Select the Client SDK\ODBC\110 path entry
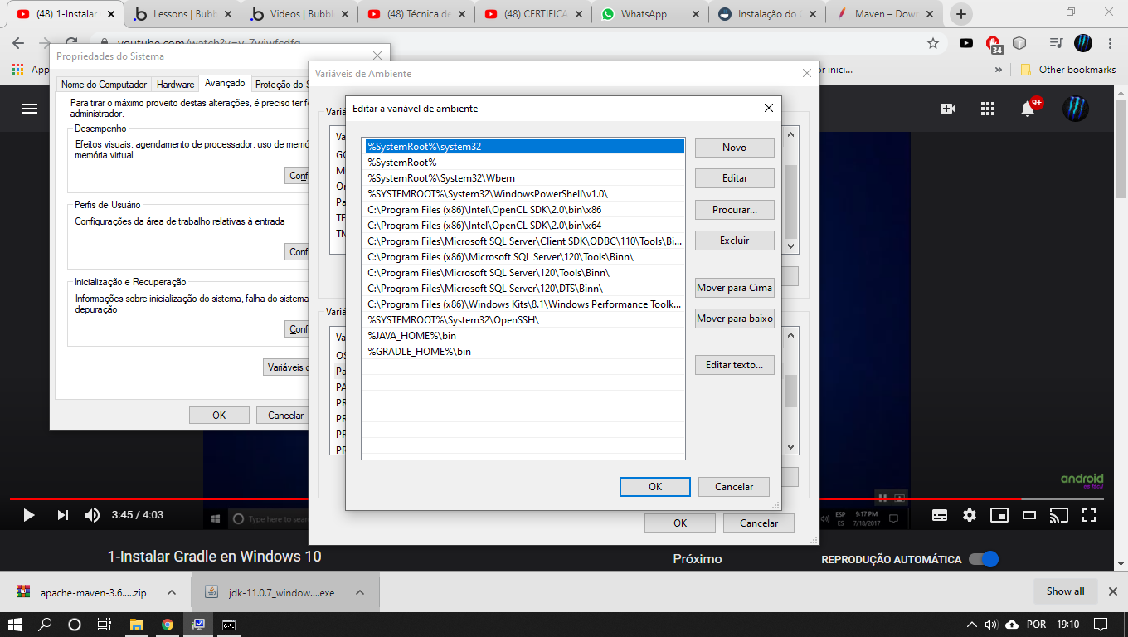This screenshot has height=637, width=1128. pos(523,241)
